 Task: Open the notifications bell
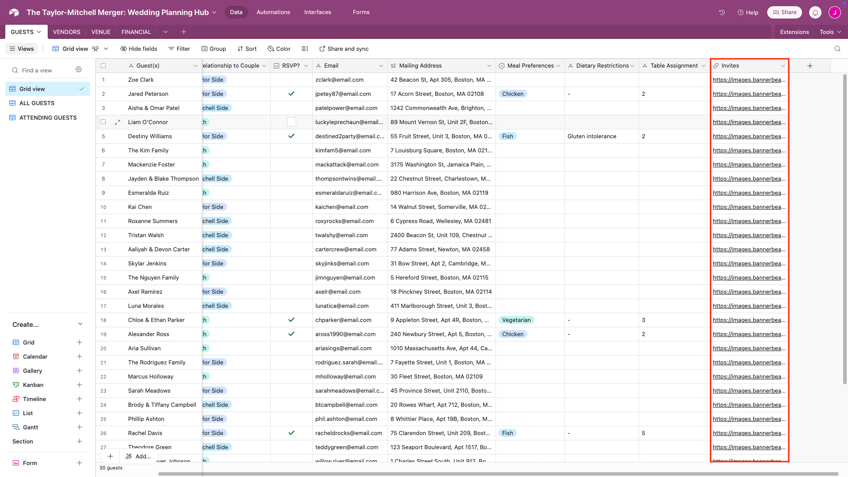click(815, 12)
